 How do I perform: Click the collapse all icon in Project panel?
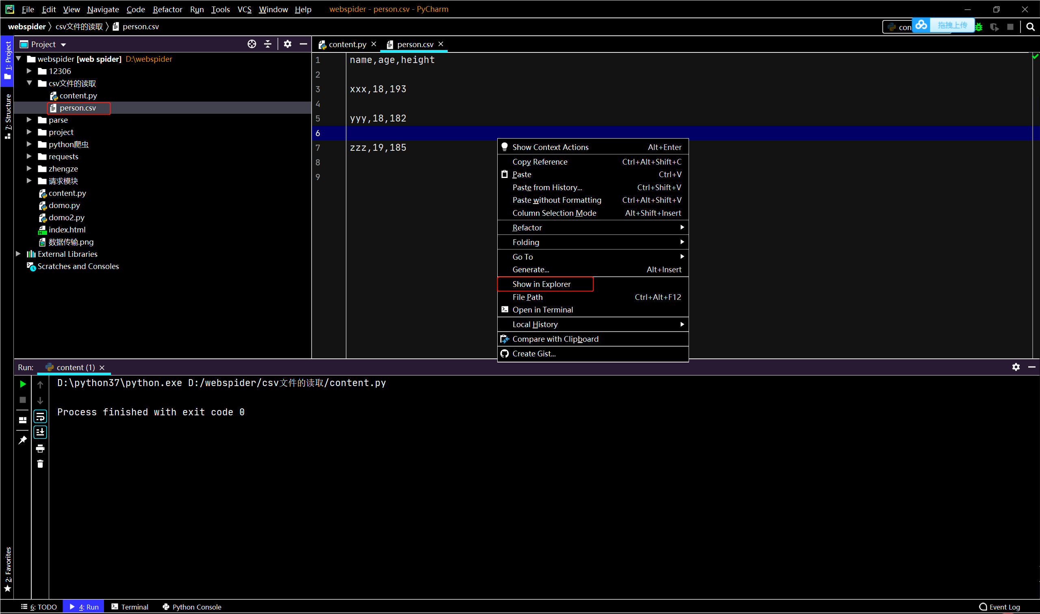point(268,44)
